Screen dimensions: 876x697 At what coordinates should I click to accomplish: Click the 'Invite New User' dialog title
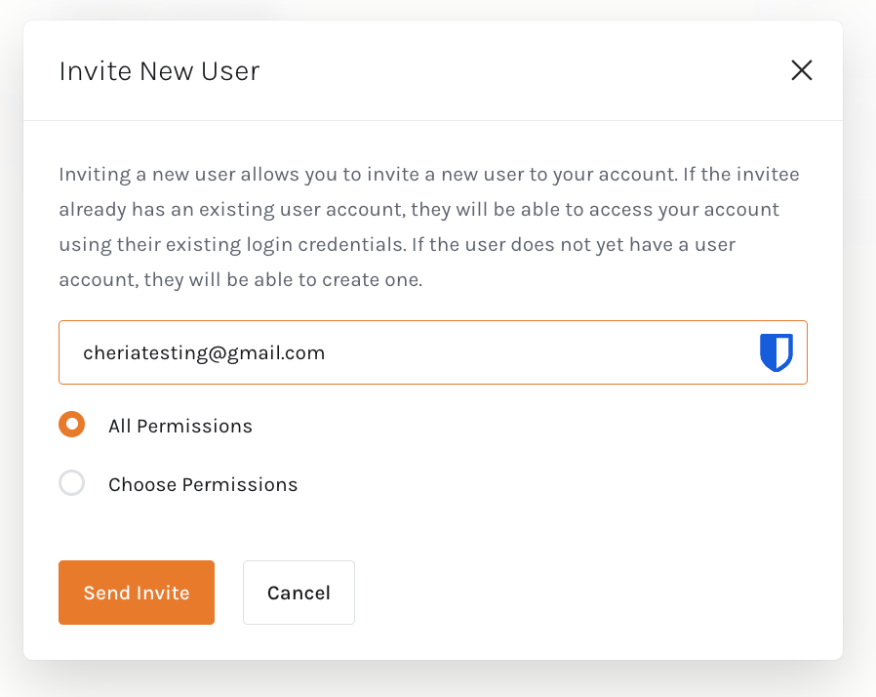pos(159,71)
